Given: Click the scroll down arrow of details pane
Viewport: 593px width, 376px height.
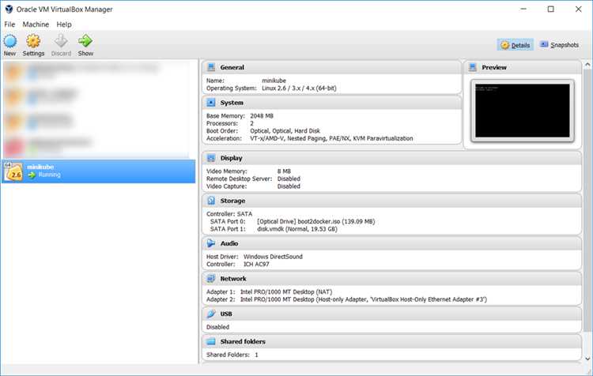Looking at the screenshot, I should [587, 359].
